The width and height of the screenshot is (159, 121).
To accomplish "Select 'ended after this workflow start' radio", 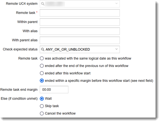I will click(x=42, y=73).
